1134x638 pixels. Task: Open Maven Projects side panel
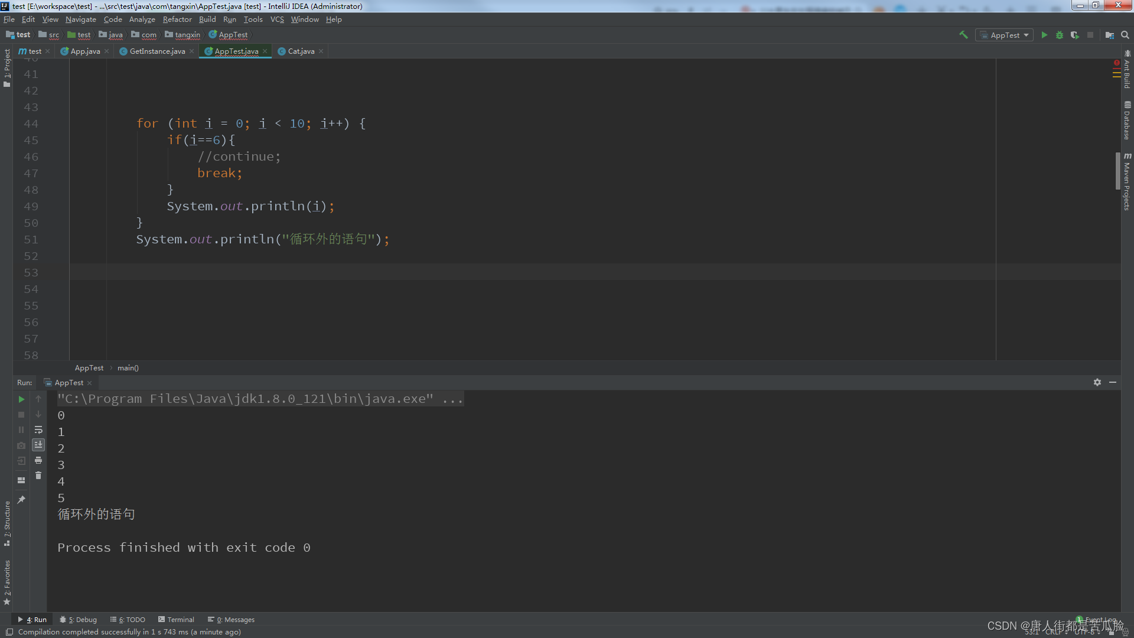[x=1127, y=182]
